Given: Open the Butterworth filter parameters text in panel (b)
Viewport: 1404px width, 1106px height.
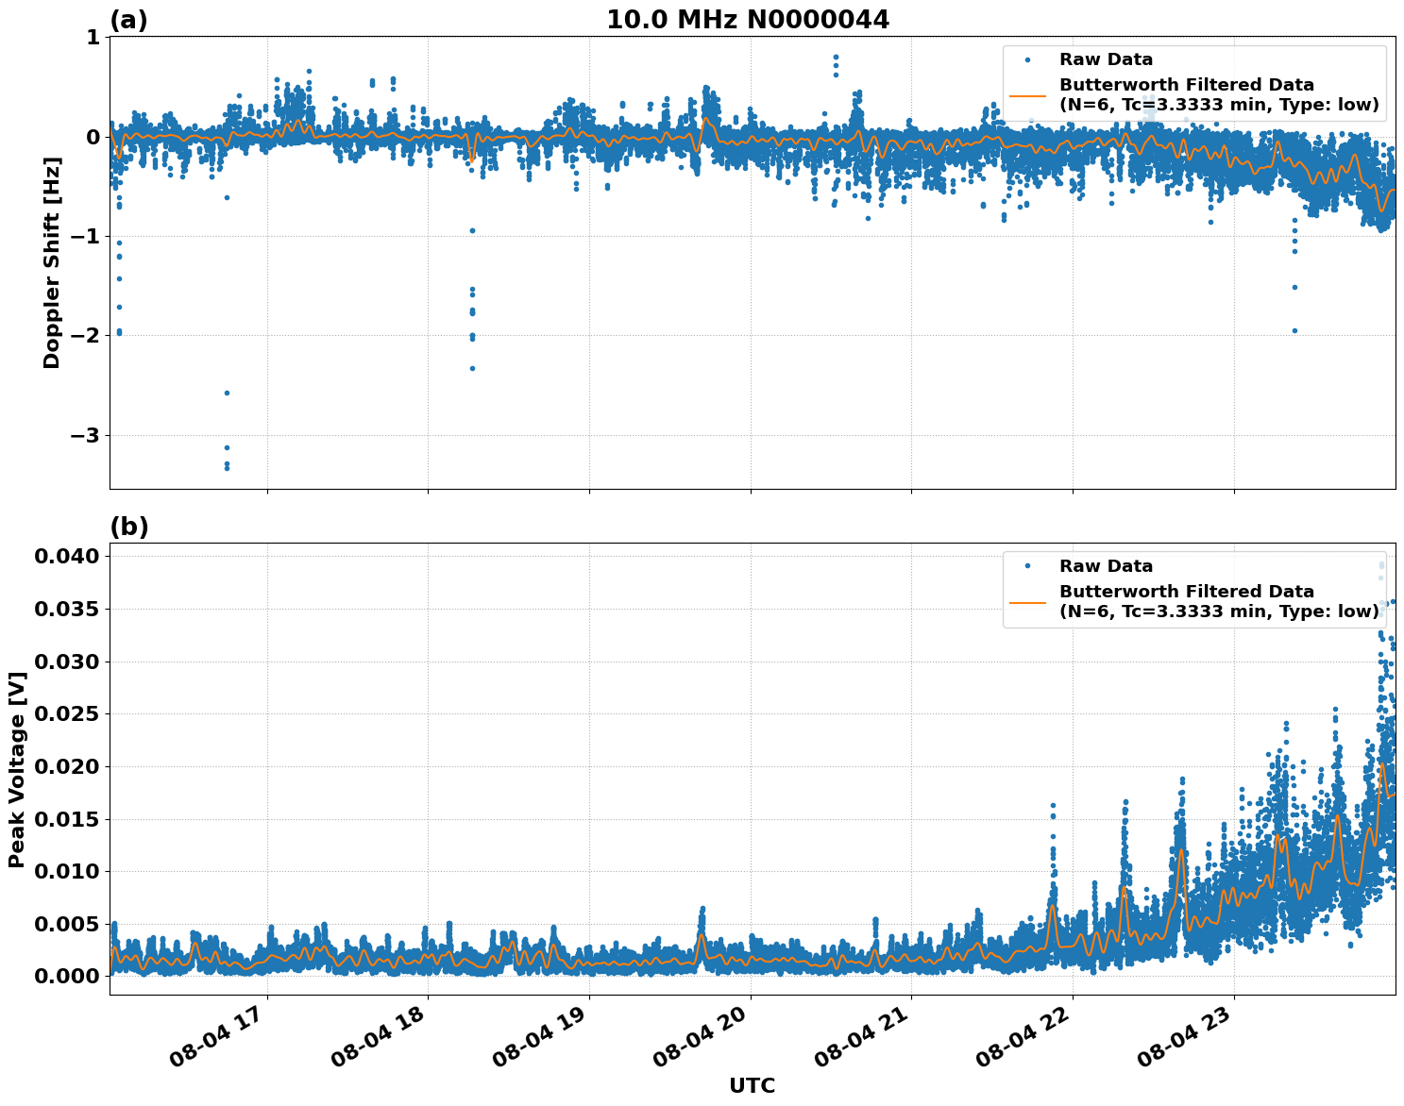Looking at the screenshot, I should point(1218,610).
